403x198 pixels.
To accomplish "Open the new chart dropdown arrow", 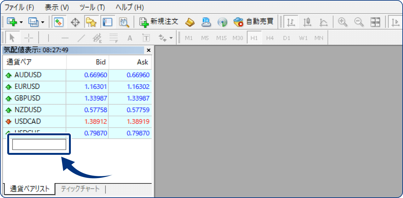I will (21, 22).
